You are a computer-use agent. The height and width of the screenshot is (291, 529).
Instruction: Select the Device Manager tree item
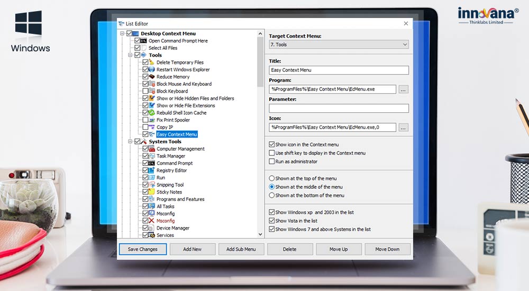click(173, 228)
